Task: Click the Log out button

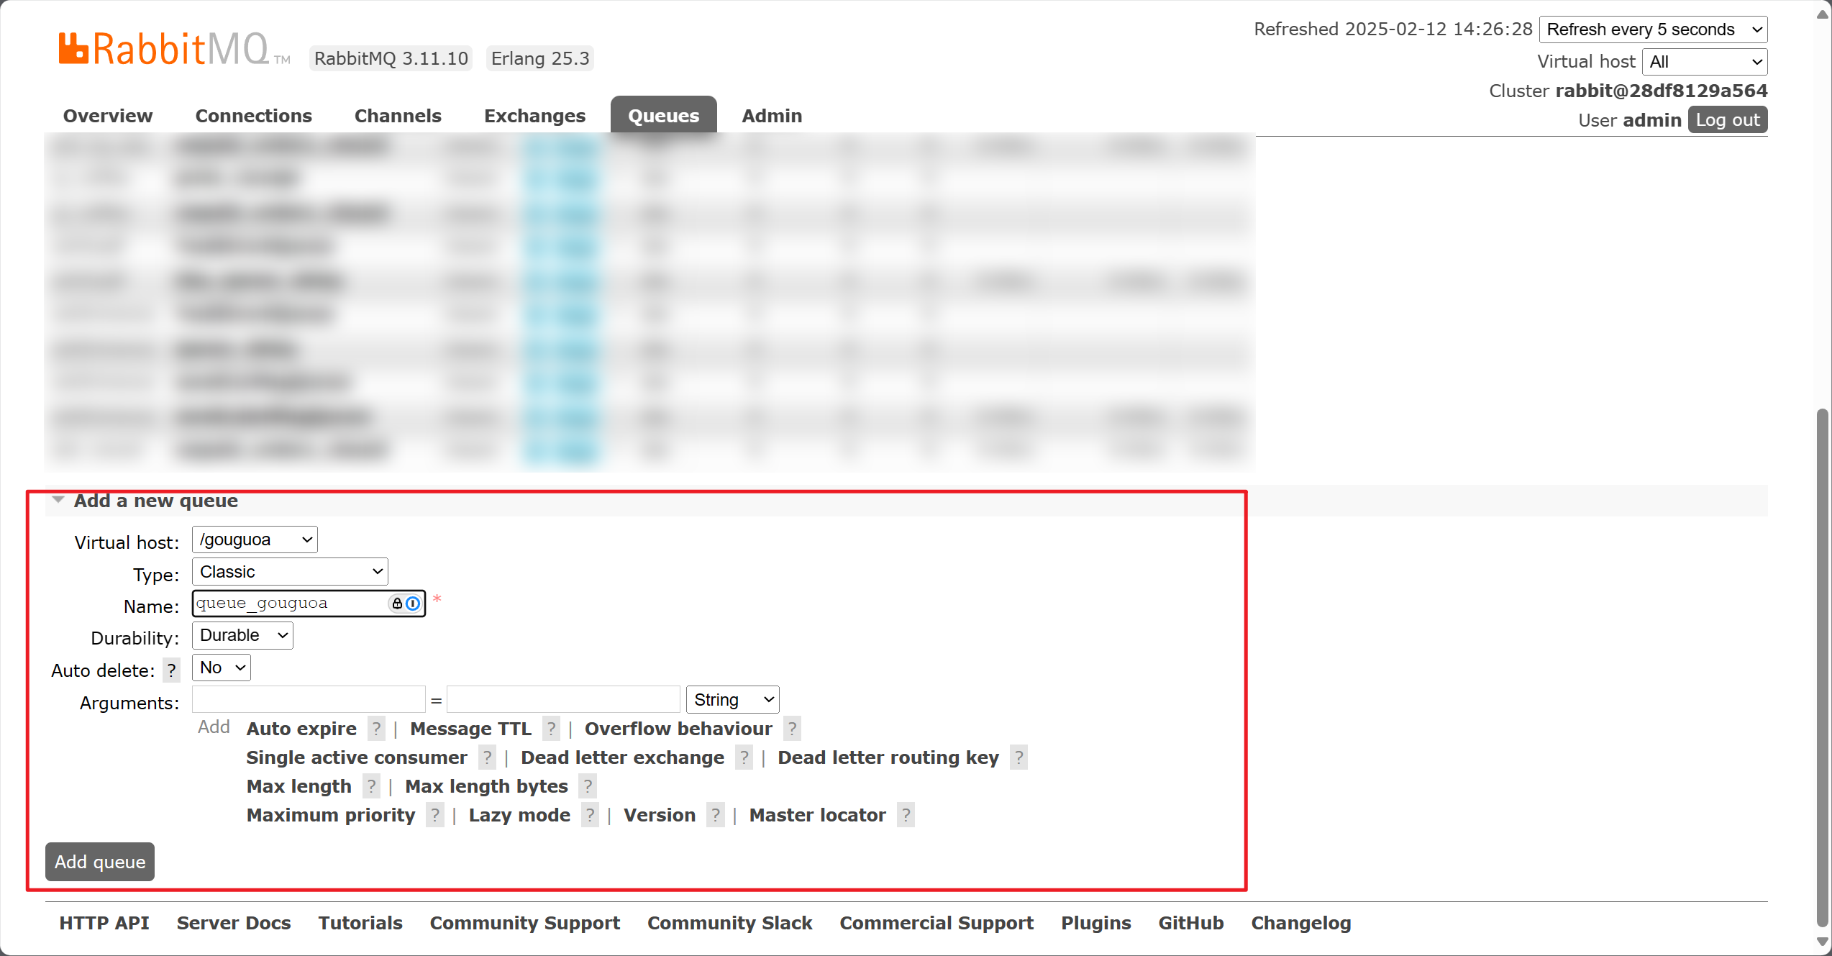Action: coord(1727,120)
